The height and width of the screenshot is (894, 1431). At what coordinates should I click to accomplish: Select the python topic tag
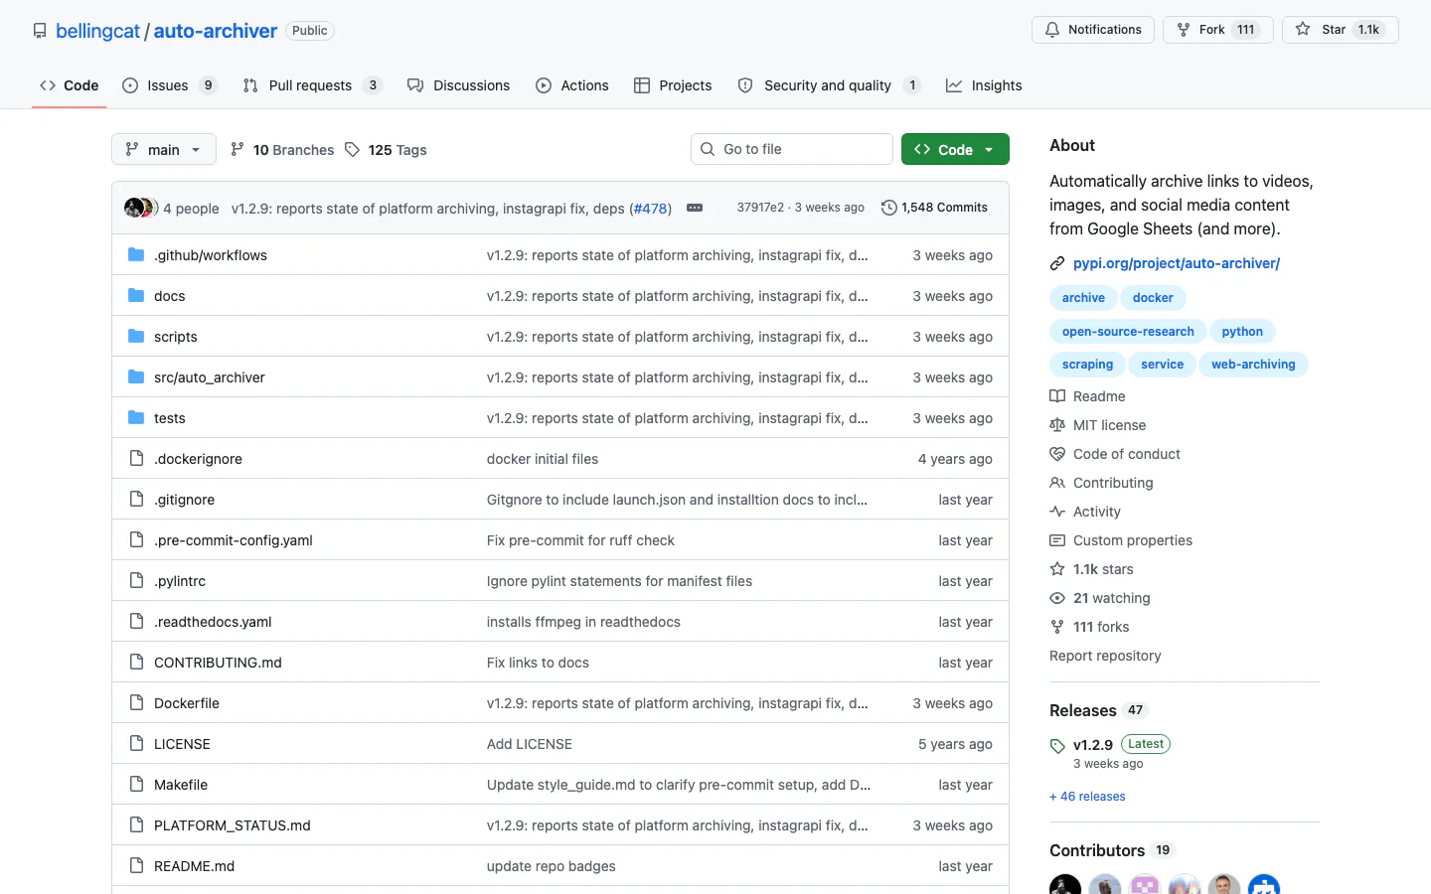coord(1242,332)
